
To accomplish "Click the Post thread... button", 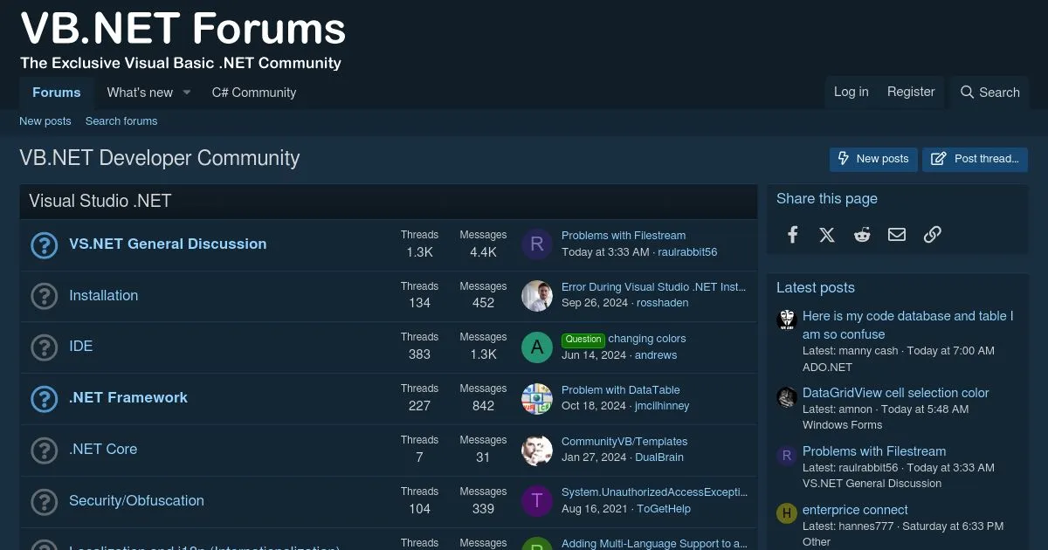I will click(x=975, y=159).
